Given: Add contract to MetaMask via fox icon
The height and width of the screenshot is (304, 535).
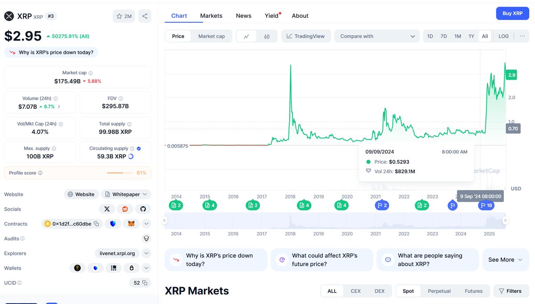Looking at the screenshot, I should (x=131, y=224).
